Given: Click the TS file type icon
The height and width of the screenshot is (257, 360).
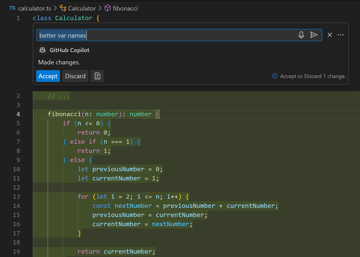Looking at the screenshot, I should [x=12, y=8].
